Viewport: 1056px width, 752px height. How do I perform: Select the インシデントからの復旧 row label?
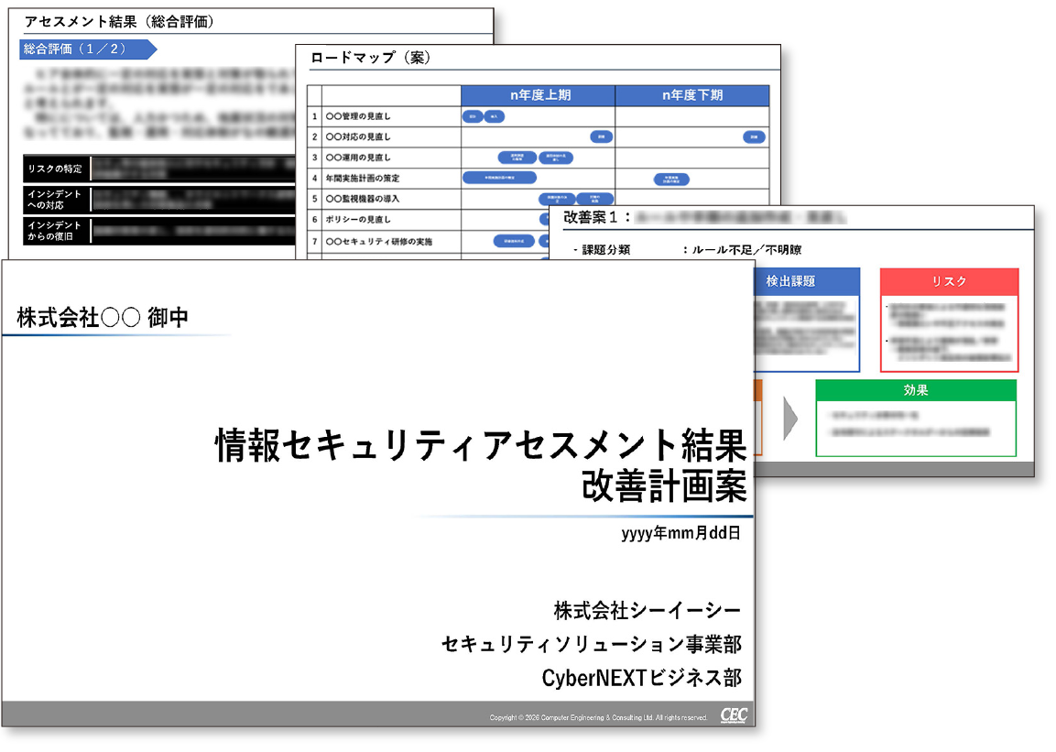coord(55,231)
